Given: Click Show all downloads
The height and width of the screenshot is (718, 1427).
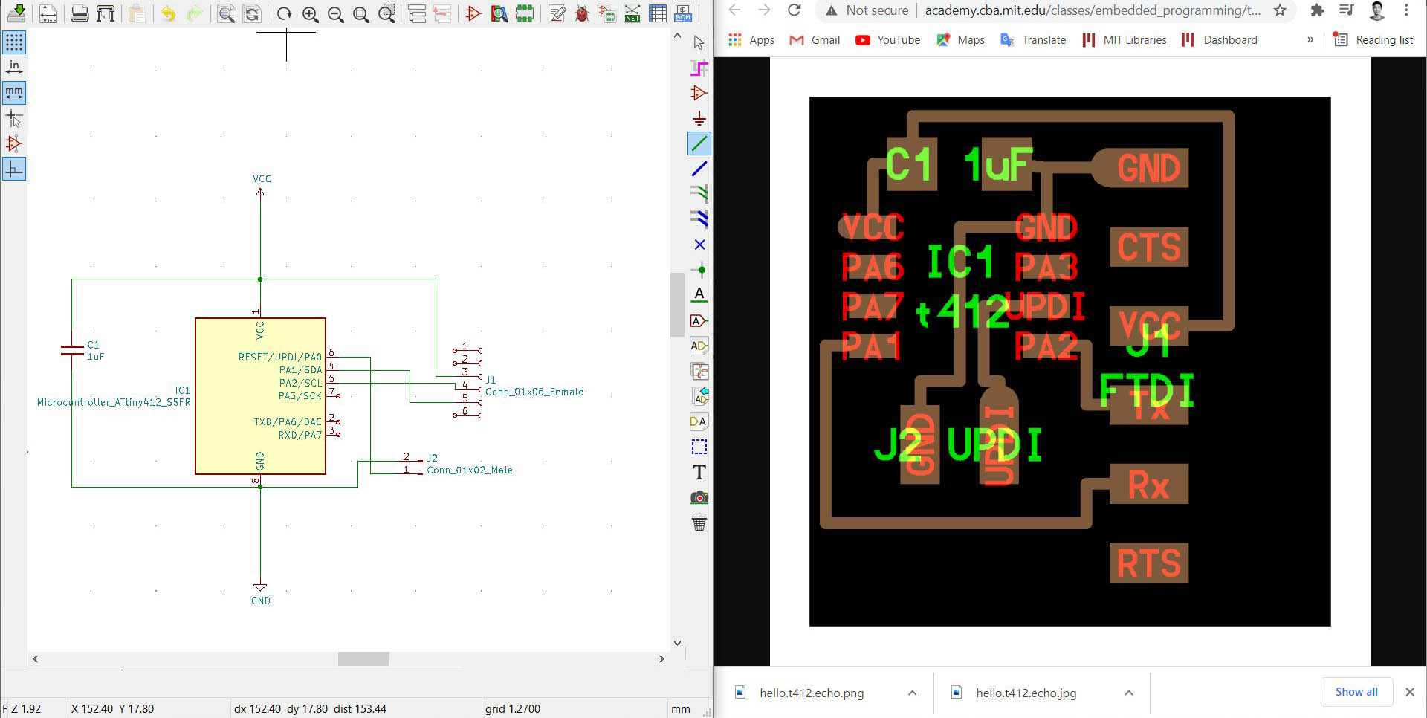Looking at the screenshot, I should click(x=1356, y=692).
